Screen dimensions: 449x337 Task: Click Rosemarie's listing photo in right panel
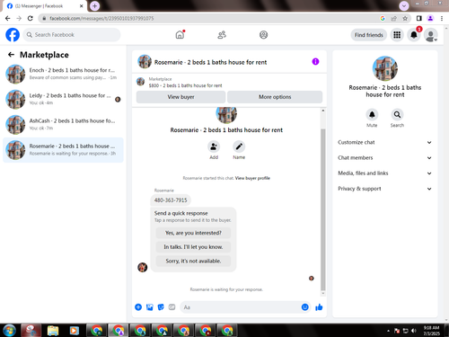pyautogui.click(x=385, y=68)
